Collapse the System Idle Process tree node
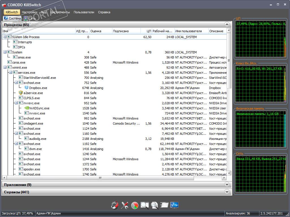This screenshot has width=290, height=217. 5,37
